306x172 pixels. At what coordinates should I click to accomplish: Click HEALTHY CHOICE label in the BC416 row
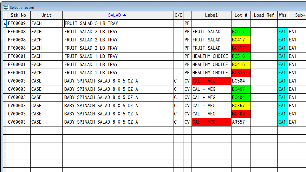click(211, 64)
